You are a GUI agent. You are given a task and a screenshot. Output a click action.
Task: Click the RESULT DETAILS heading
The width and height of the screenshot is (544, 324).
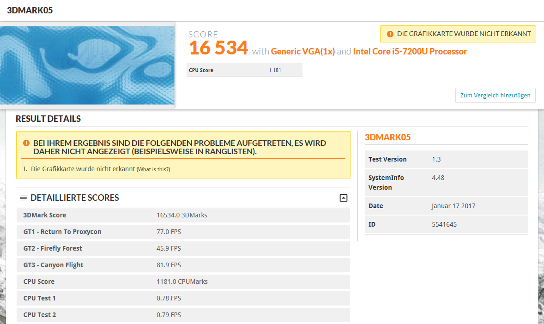coord(48,119)
